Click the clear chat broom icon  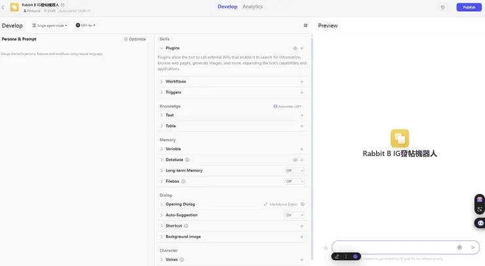325,248
